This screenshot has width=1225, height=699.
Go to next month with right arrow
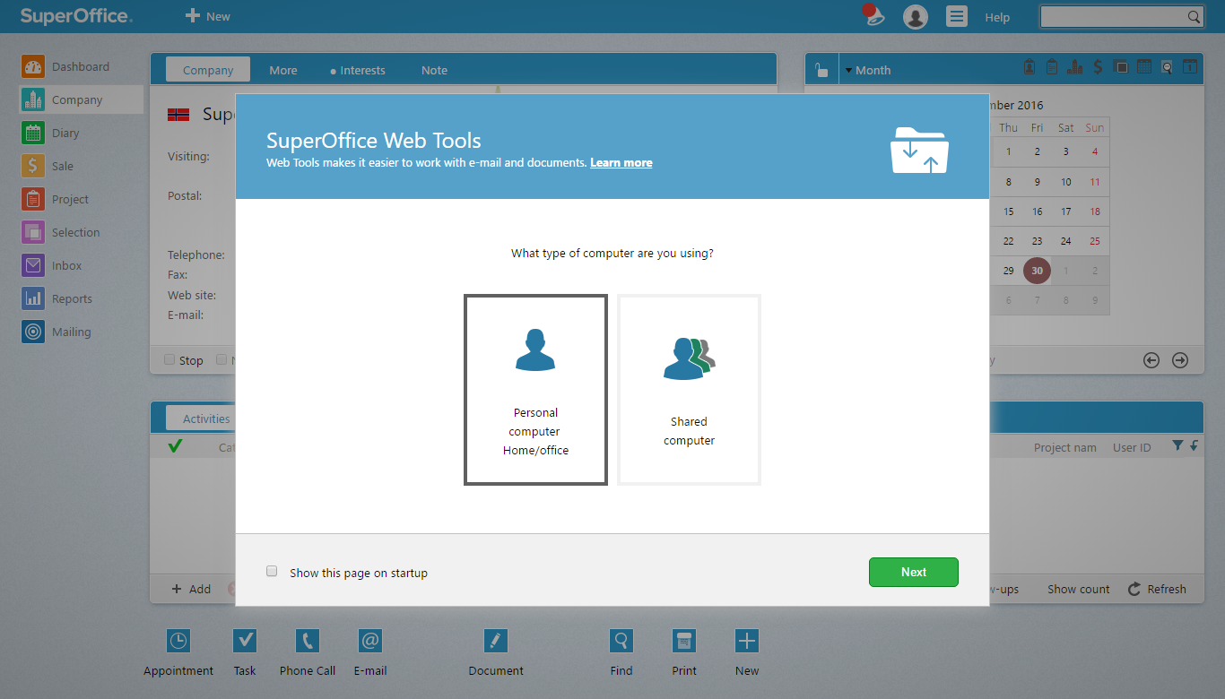[1180, 360]
